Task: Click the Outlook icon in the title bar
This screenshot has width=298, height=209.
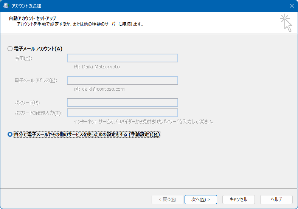Action: [6, 6]
